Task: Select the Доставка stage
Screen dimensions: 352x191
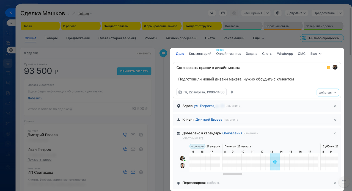Action: tap(243, 26)
